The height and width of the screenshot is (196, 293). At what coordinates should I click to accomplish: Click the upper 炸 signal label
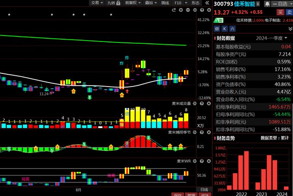[x=127, y=58]
